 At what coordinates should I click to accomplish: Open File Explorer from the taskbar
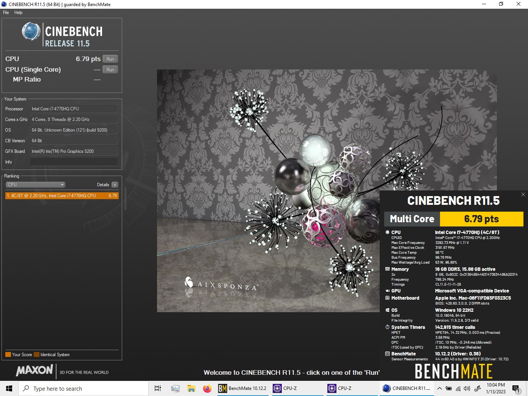point(191,388)
